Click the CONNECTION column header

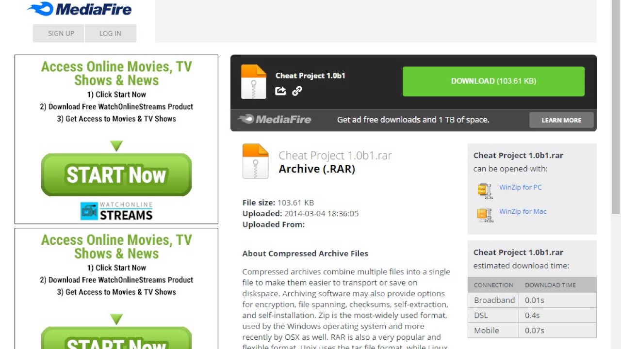493,285
